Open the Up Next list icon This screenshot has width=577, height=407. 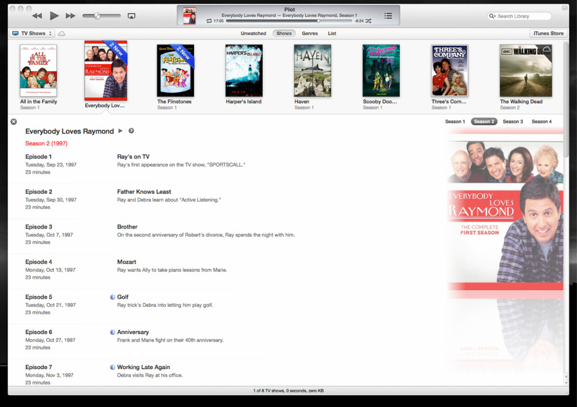pos(388,15)
